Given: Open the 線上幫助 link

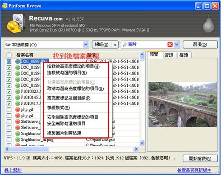Looking at the screenshot, I should [13, 170].
